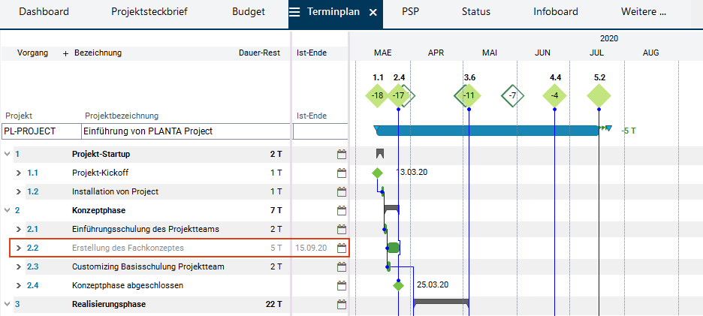Viewport: 703px width, 316px height.
Task: Open task link 2.2
Action: click(32, 248)
